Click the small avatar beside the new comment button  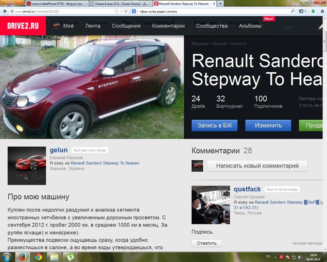pos(197,166)
